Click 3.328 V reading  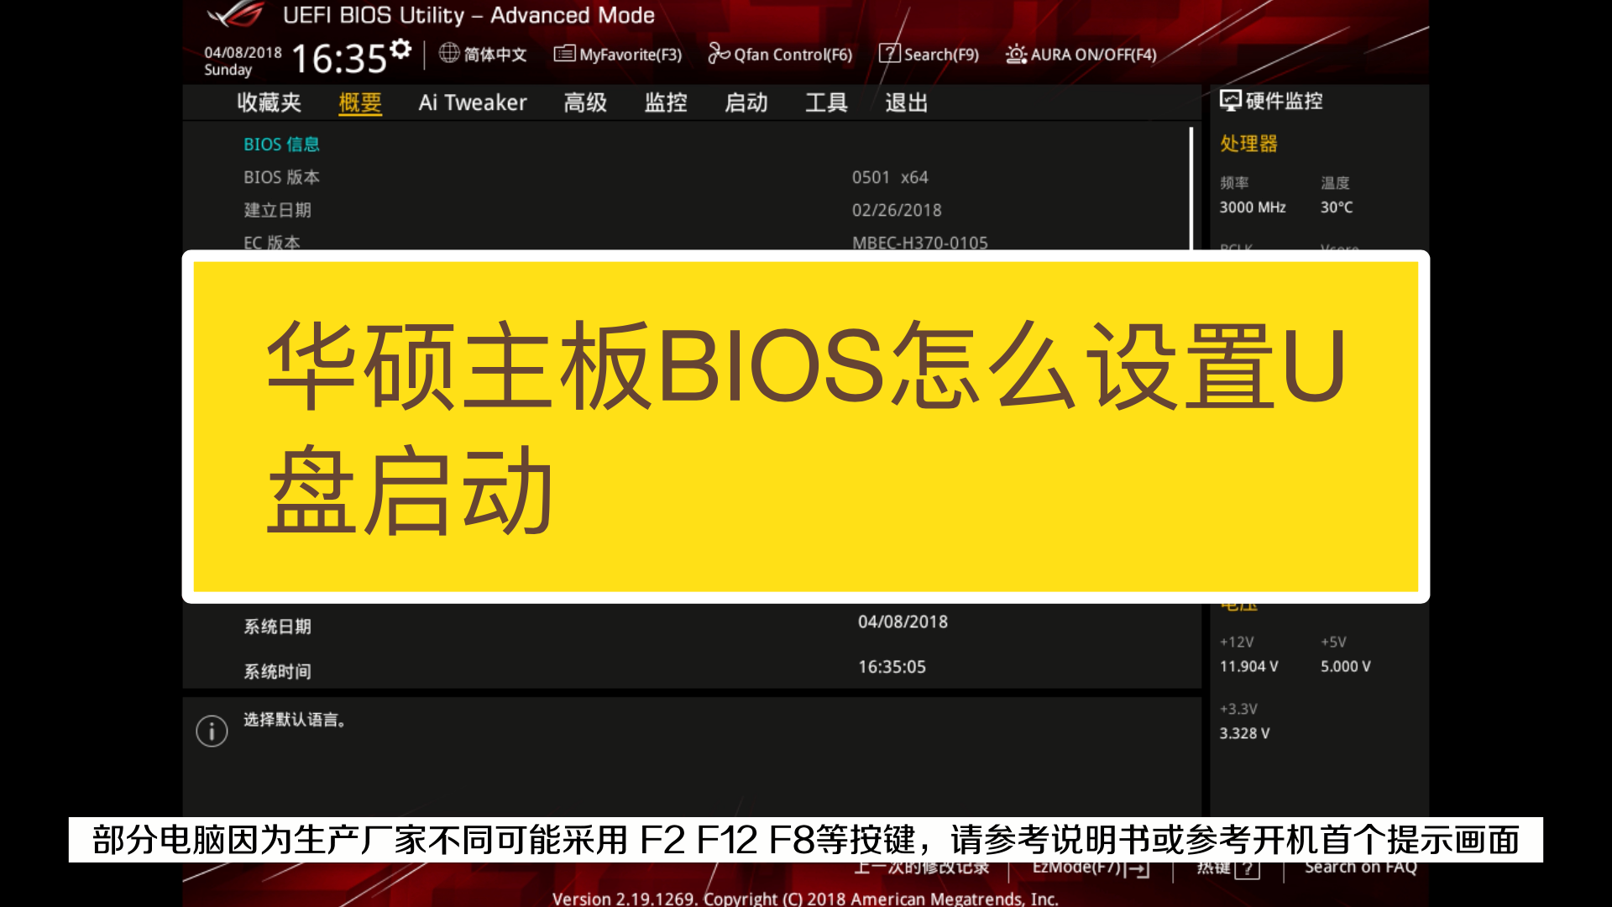(x=1245, y=734)
